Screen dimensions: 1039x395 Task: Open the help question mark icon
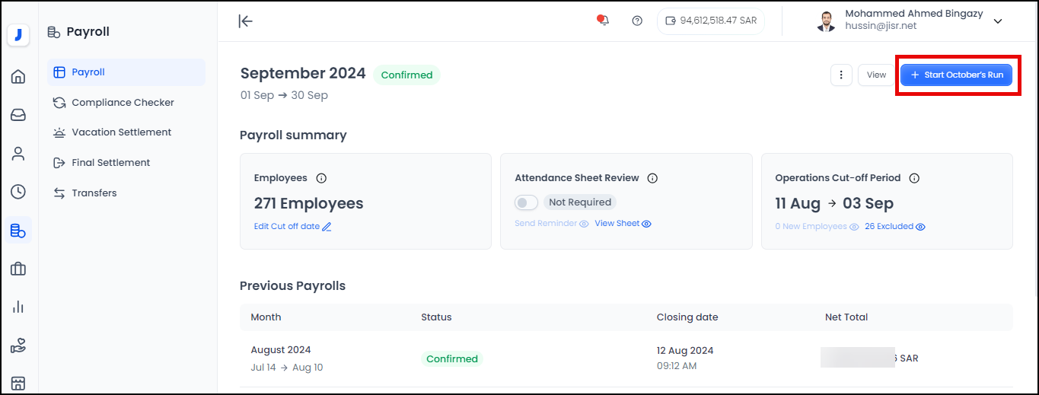point(637,21)
